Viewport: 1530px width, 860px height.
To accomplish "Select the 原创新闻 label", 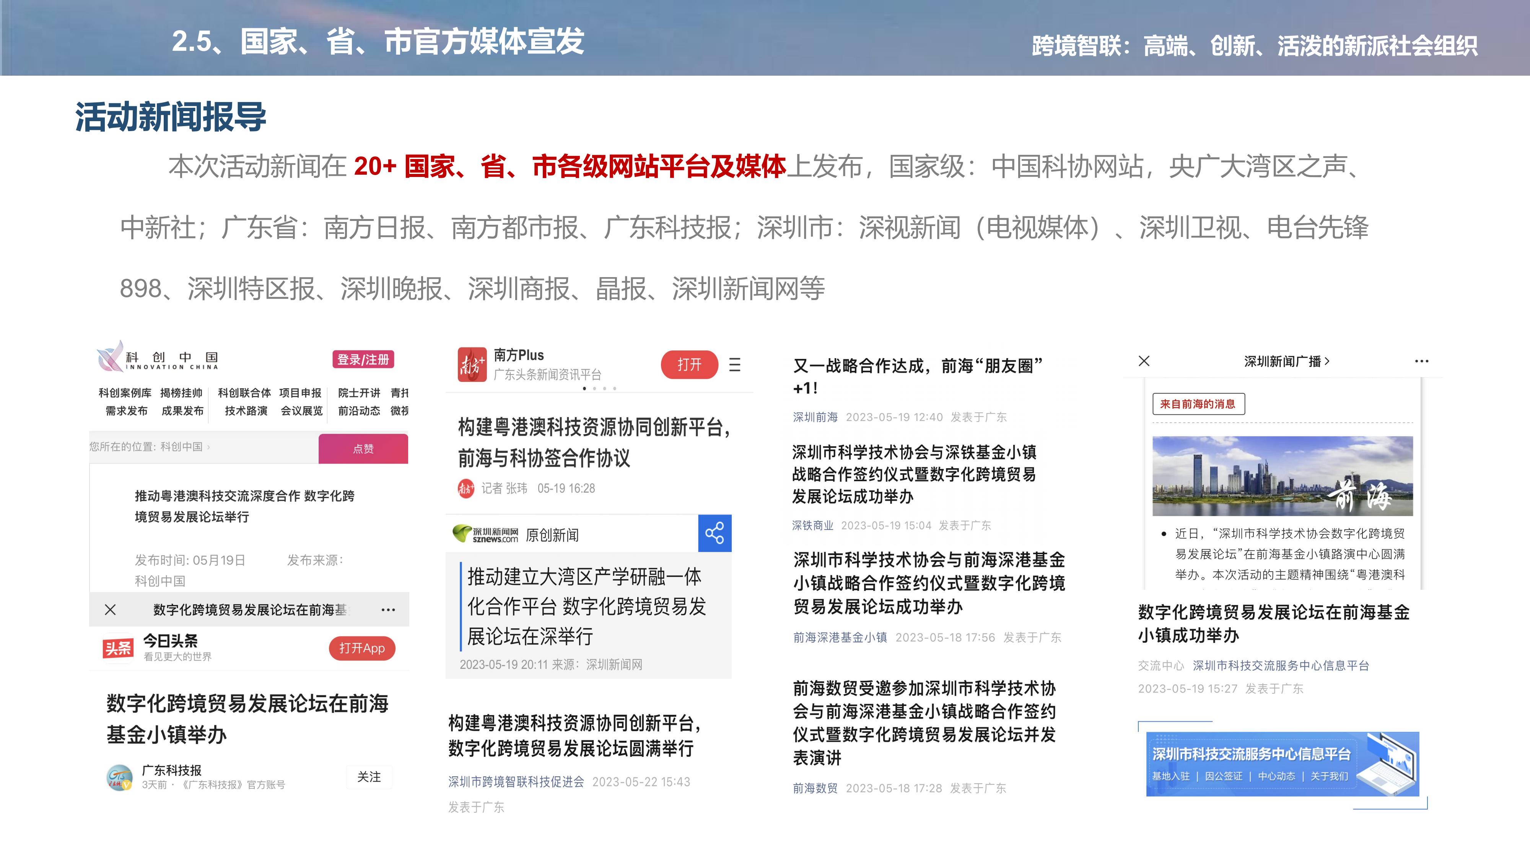I will pyautogui.click(x=552, y=535).
